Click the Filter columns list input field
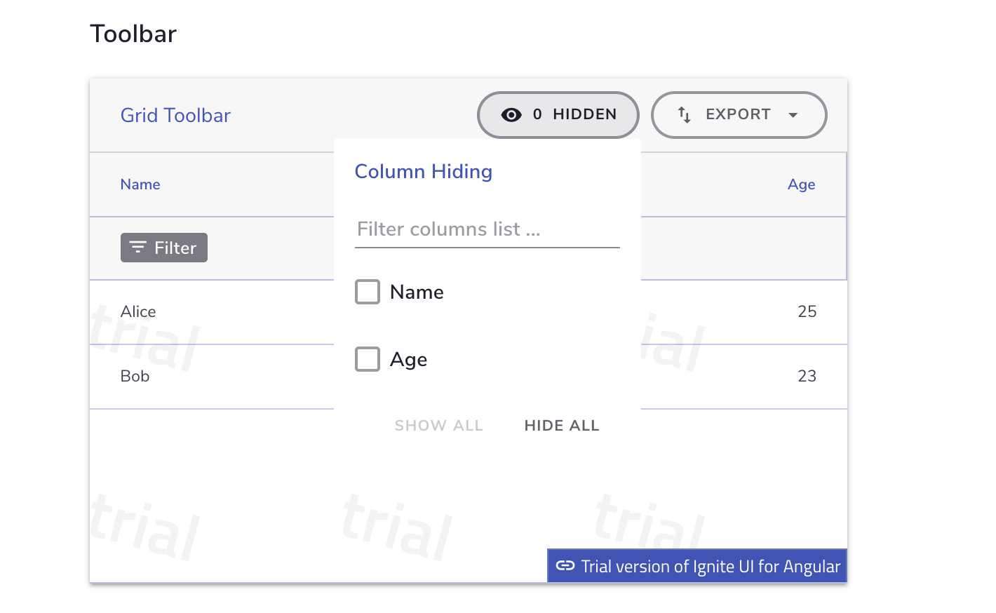The height and width of the screenshot is (613, 996). [x=487, y=229]
